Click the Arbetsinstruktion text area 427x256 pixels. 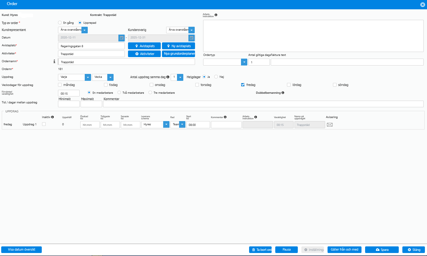click(x=313, y=36)
